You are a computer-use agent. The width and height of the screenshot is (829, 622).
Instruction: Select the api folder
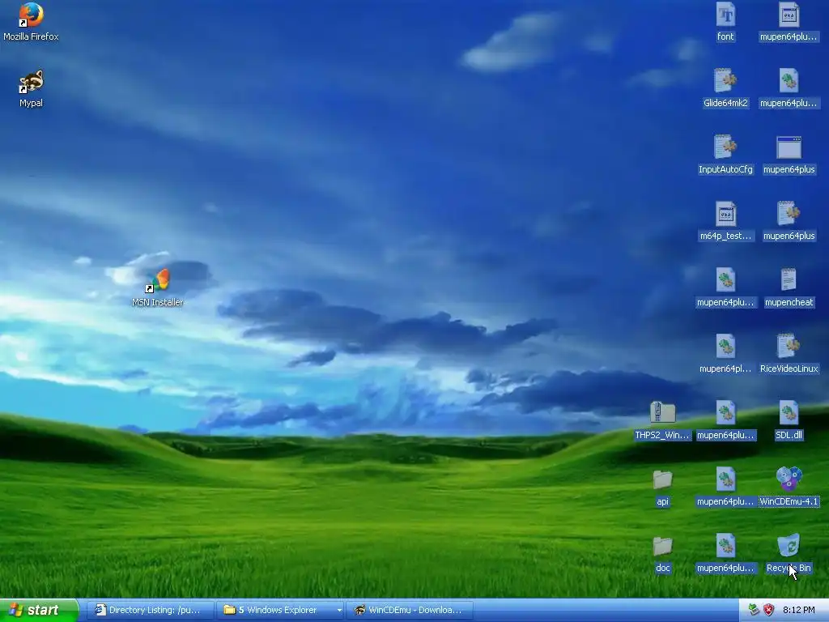pos(662,487)
